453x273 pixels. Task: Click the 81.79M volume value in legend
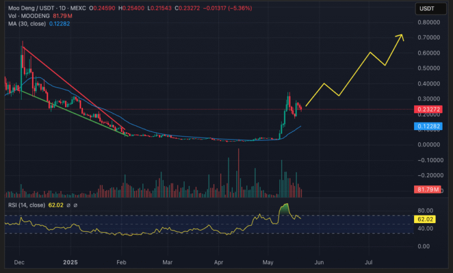click(62, 16)
